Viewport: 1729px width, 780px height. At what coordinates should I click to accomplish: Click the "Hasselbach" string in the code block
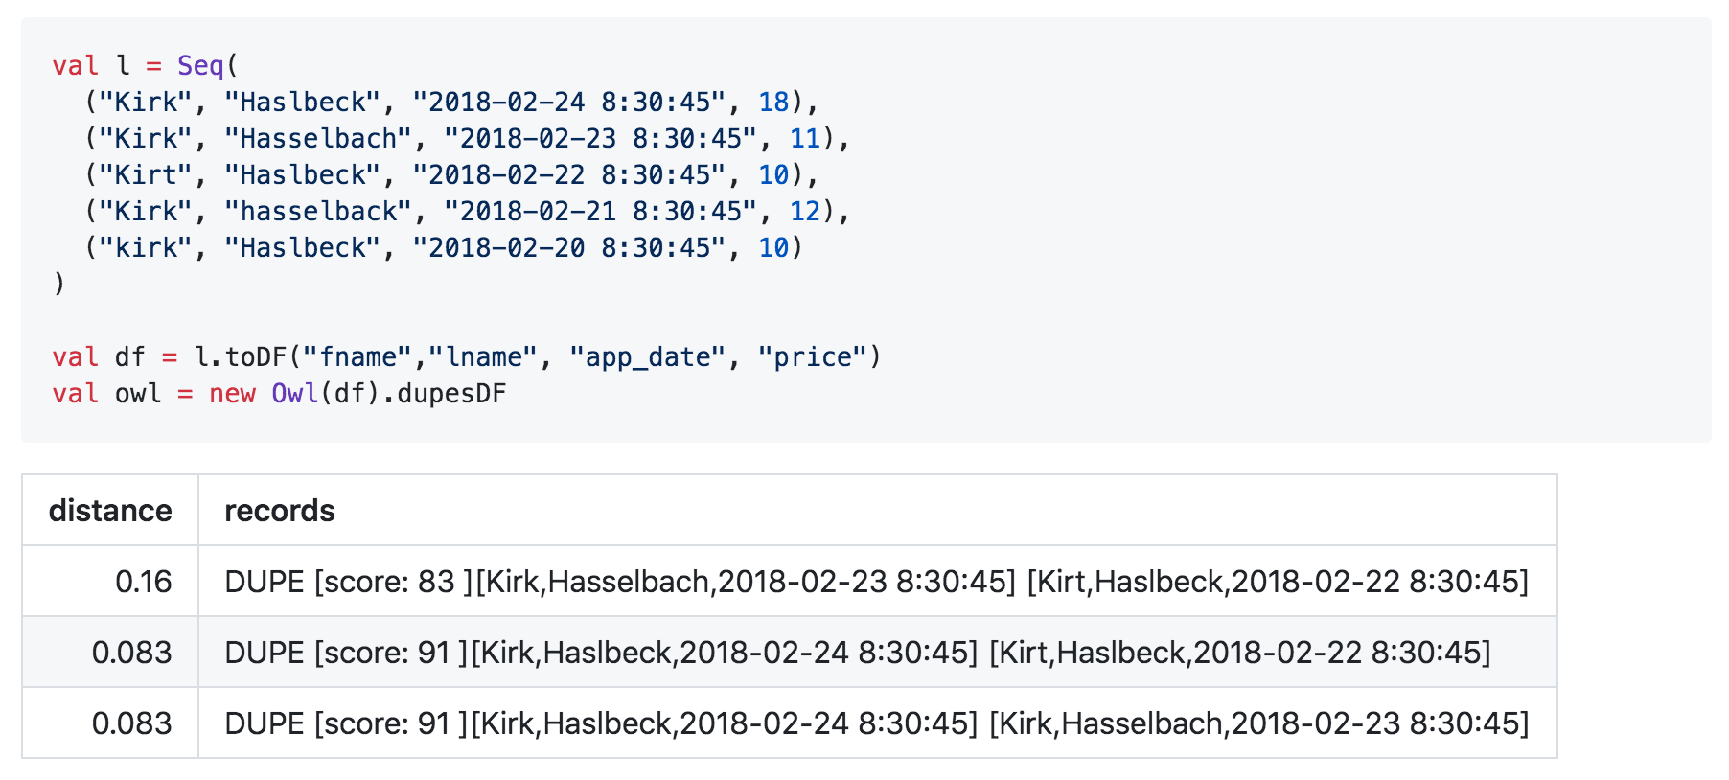click(x=318, y=138)
